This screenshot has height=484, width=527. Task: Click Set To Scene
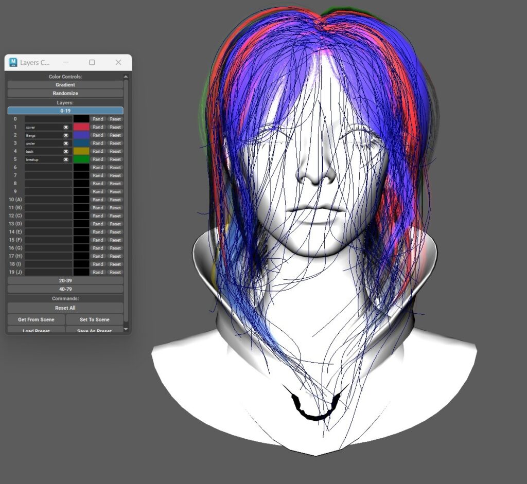click(x=95, y=319)
